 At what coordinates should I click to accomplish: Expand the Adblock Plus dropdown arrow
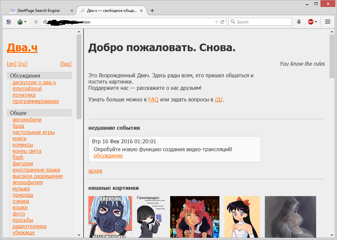pos(316,22)
